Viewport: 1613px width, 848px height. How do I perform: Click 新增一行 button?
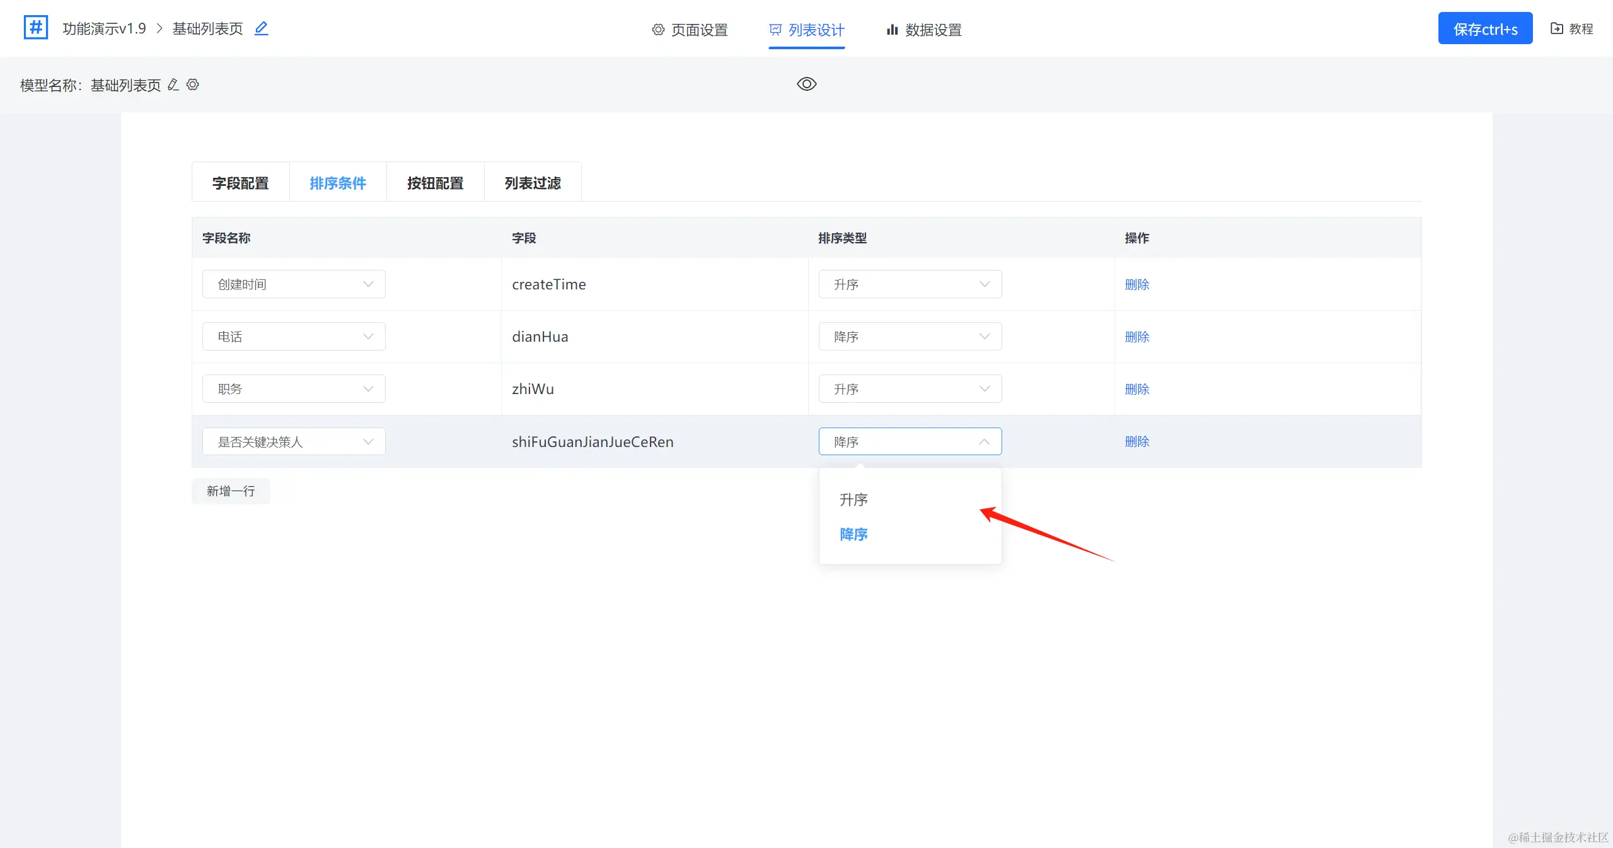click(231, 491)
